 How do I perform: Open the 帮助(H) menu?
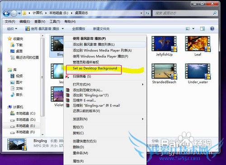70,22
